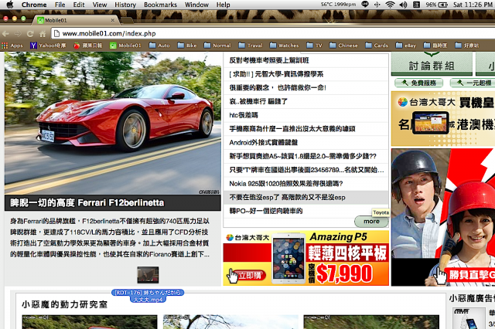Click the 小惡魔的動力研究室 section heading
495x329 pixels.
tap(64, 304)
